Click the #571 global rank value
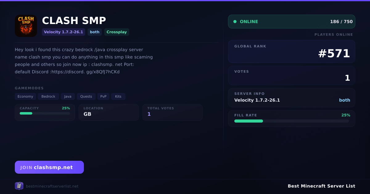 (334, 54)
